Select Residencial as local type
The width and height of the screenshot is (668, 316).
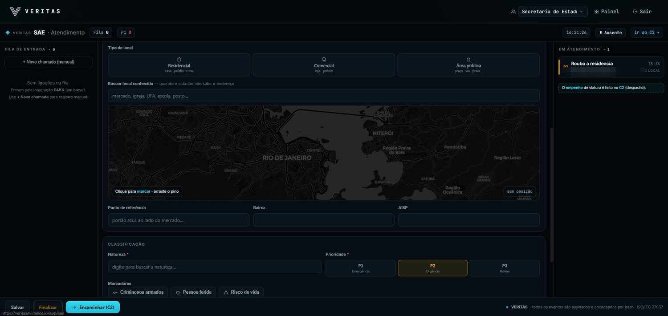179,65
